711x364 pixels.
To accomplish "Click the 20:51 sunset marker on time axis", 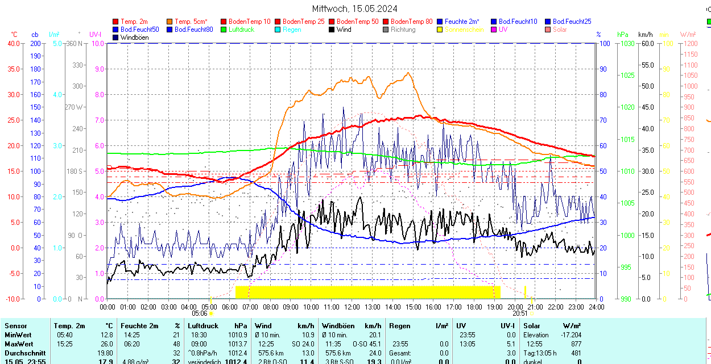I will (520, 313).
